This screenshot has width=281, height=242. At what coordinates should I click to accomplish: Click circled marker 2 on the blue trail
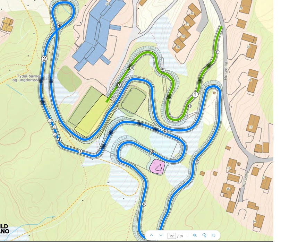(44, 59)
